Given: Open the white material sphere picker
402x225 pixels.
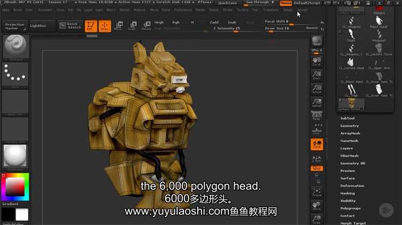Looking at the screenshot, I should tap(16, 157).
